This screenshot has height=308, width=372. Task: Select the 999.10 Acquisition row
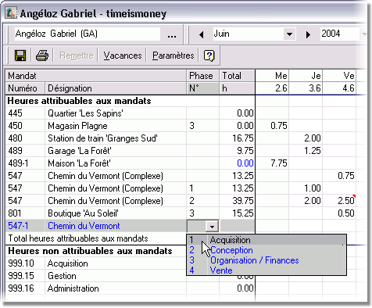pyautogui.click(x=96, y=263)
